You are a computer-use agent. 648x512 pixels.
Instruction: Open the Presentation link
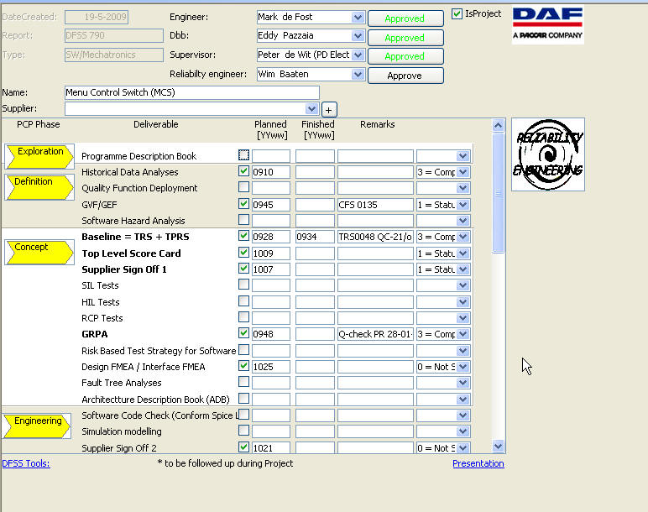(478, 463)
